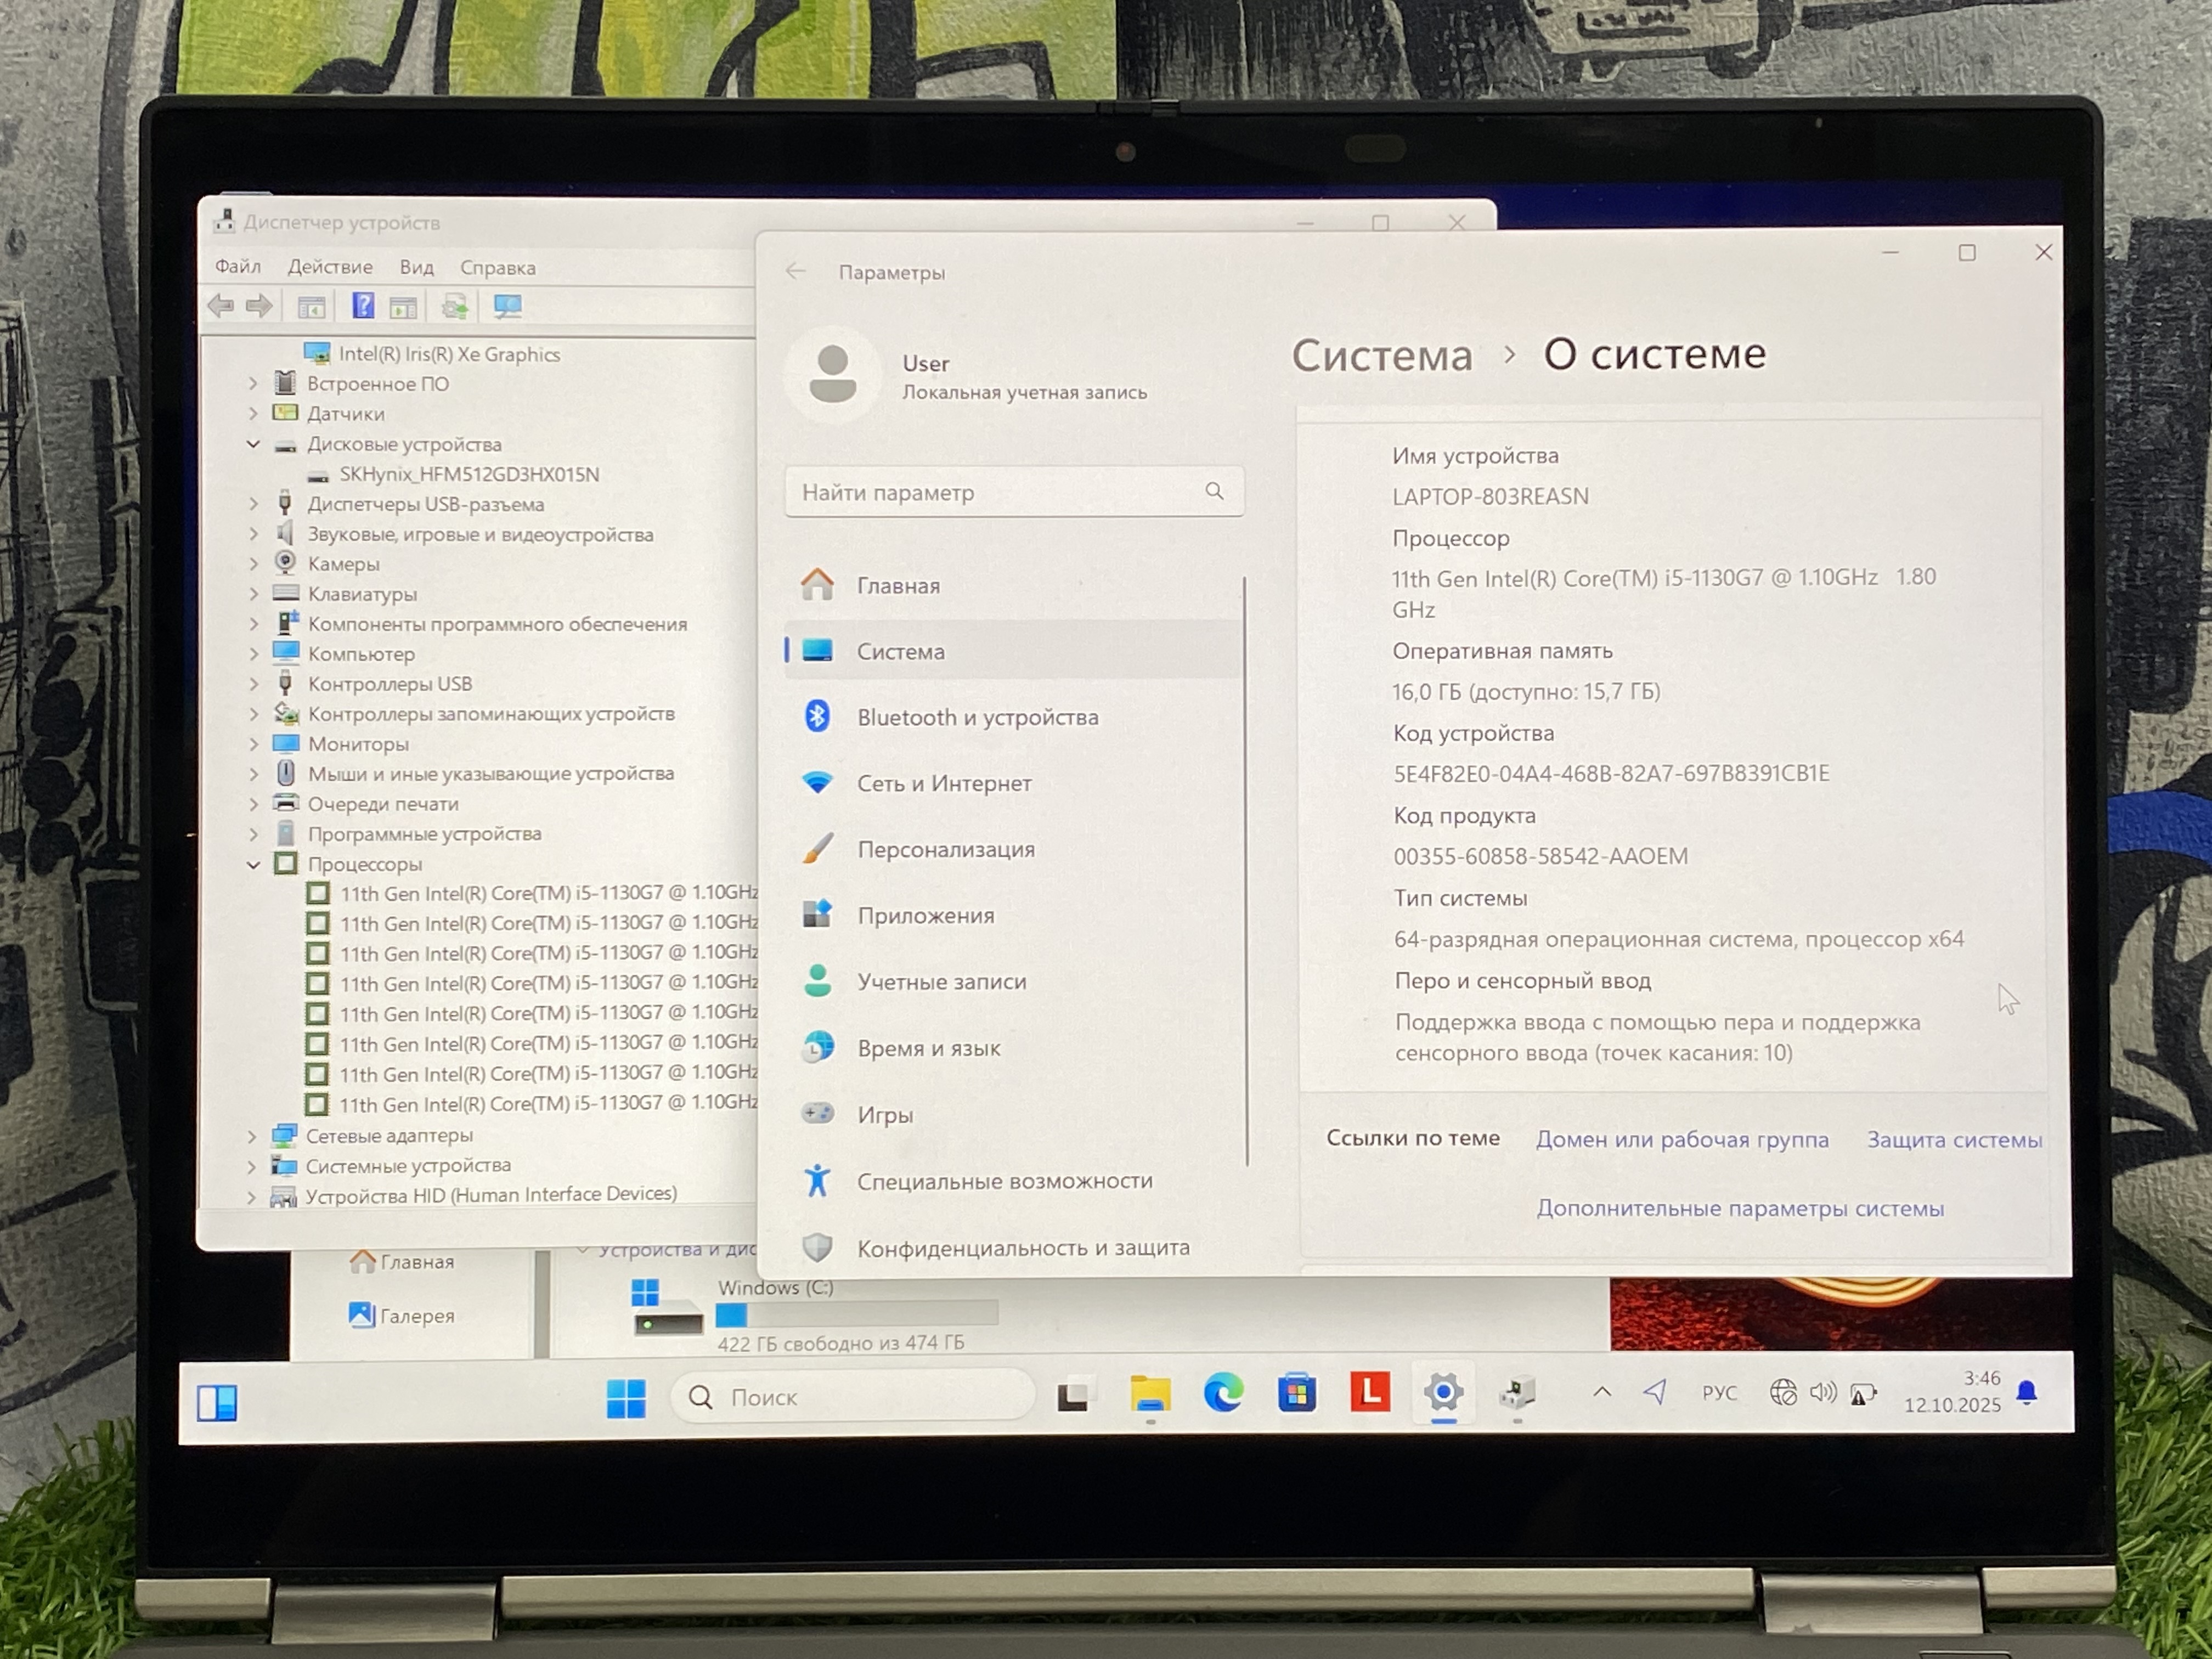Open File Explorer from the taskbar

point(1150,1393)
